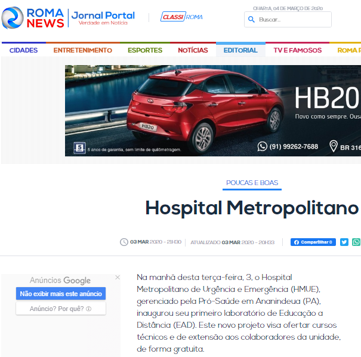
Task: Click the search magnifier icon
Action: tap(251, 20)
